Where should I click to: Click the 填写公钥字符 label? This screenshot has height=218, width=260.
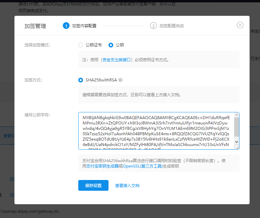click(38, 115)
